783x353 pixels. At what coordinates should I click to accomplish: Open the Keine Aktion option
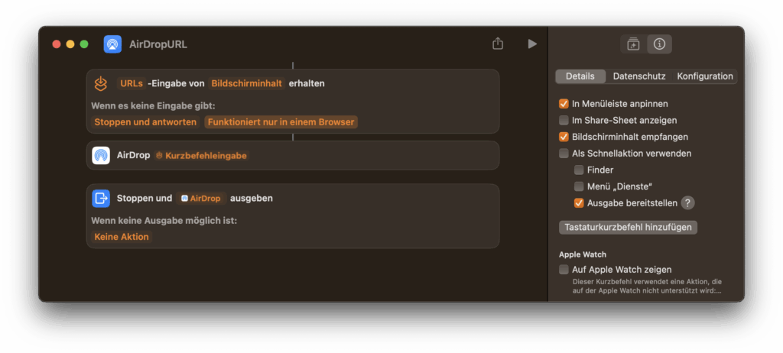point(122,237)
